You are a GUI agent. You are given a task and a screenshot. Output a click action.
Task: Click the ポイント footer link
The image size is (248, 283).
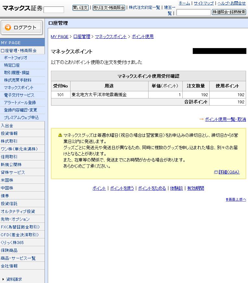[x=99, y=188]
